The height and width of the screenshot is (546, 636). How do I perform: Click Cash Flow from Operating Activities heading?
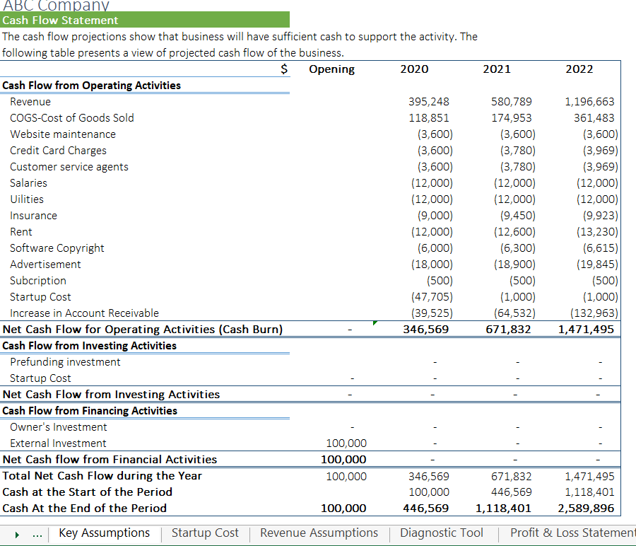[x=91, y=86]
